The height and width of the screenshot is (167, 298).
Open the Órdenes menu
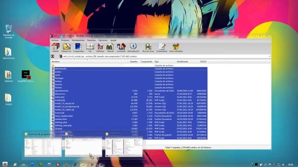(65, 40)
